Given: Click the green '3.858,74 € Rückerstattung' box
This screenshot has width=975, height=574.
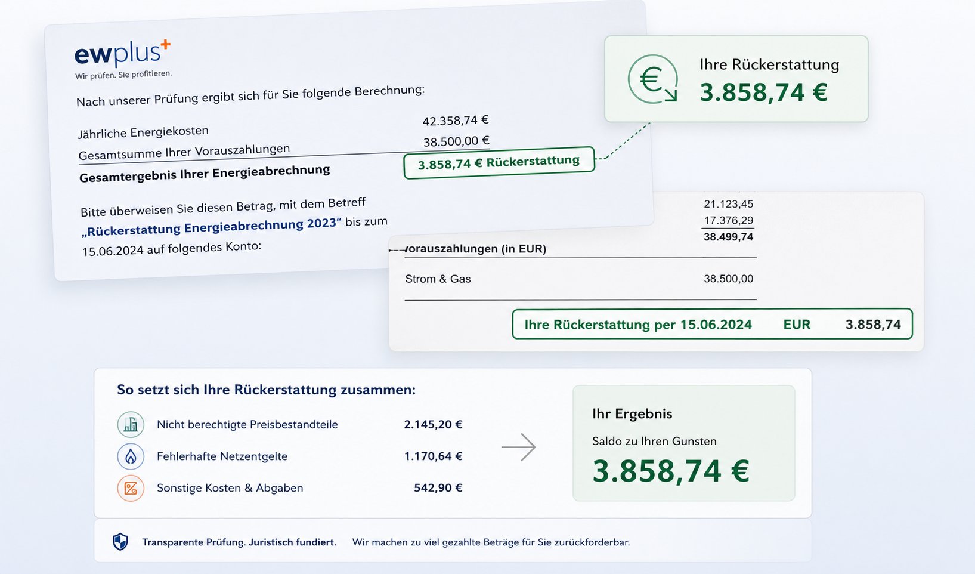Looking at the screenshot, I should point(499,162).
